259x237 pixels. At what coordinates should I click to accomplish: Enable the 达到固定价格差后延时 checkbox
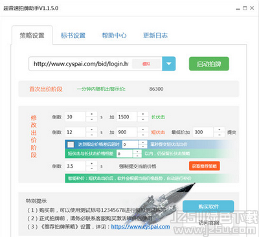tap(71, 144)
